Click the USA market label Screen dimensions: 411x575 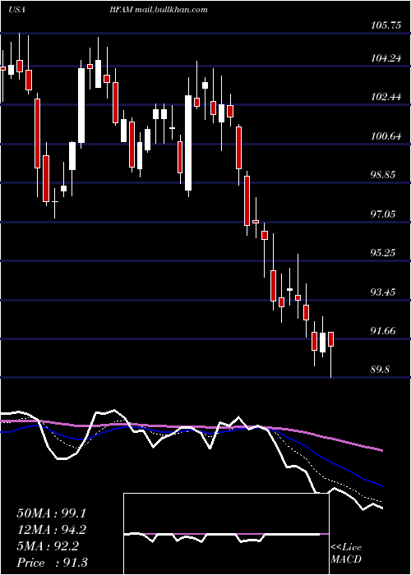coord(16,10)
